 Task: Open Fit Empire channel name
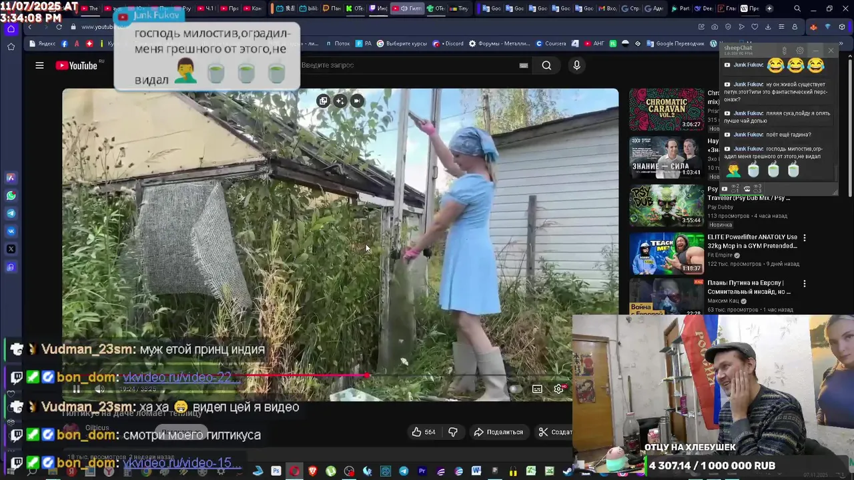(x=720, y=255)
